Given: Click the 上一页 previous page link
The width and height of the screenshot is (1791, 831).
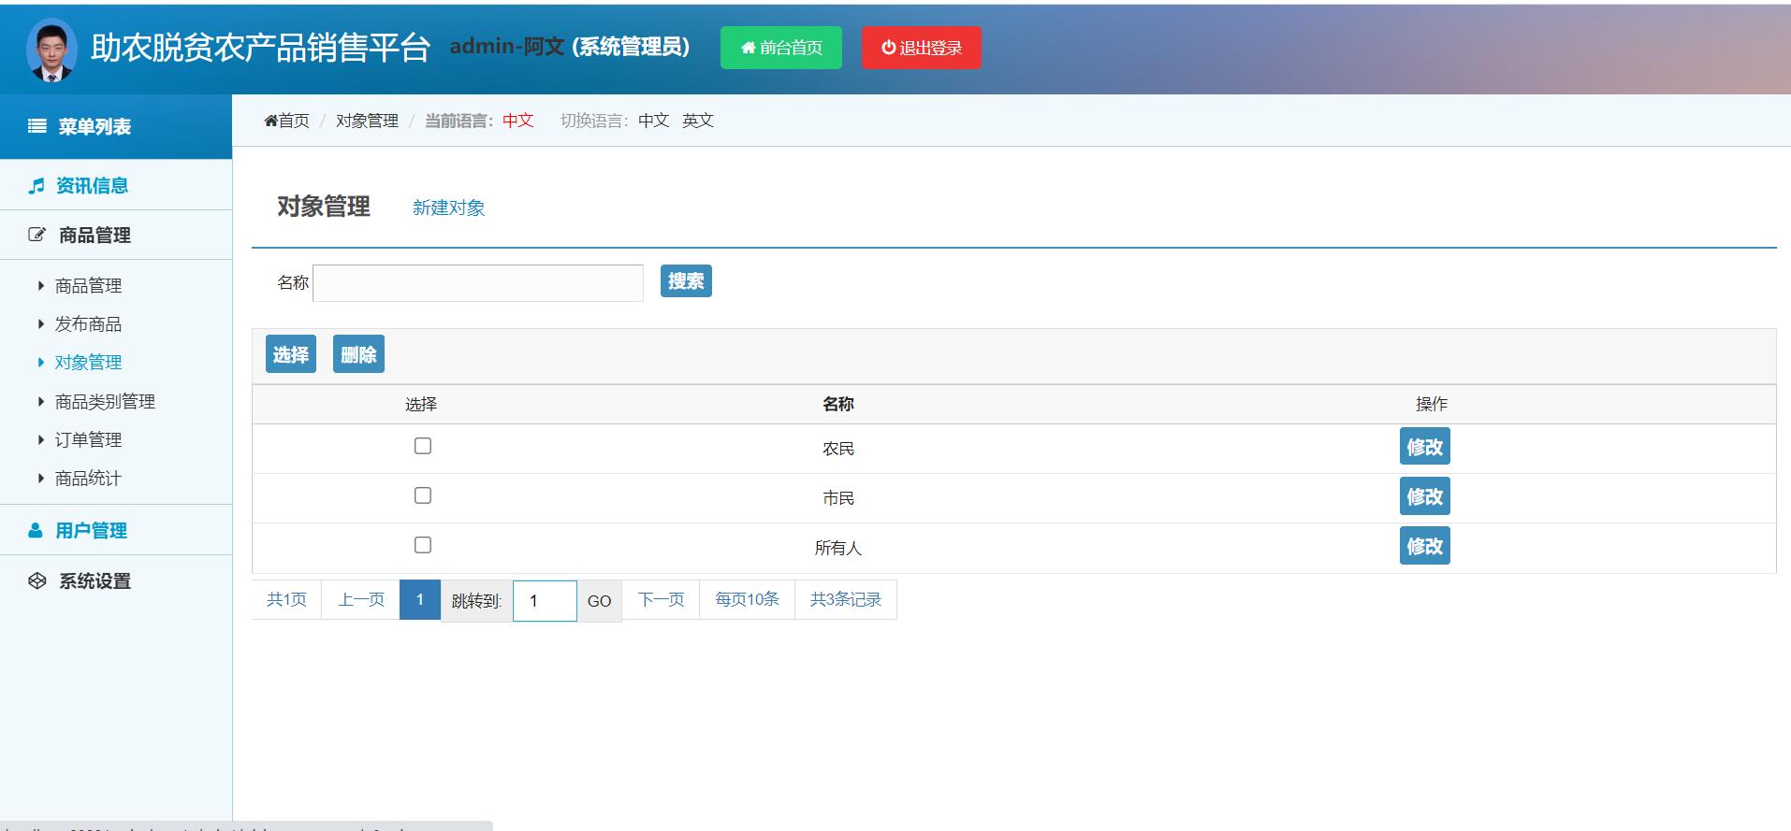Looking at the screenshot, I should (361, 599).
